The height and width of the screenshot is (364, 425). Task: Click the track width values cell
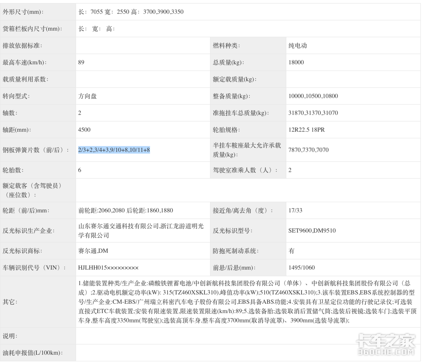click(126, 211)
